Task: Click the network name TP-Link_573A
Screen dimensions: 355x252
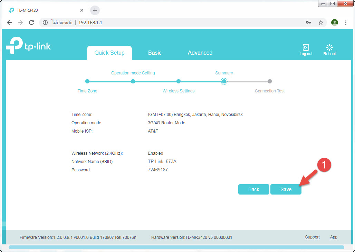Action: (x=162, y=161)
